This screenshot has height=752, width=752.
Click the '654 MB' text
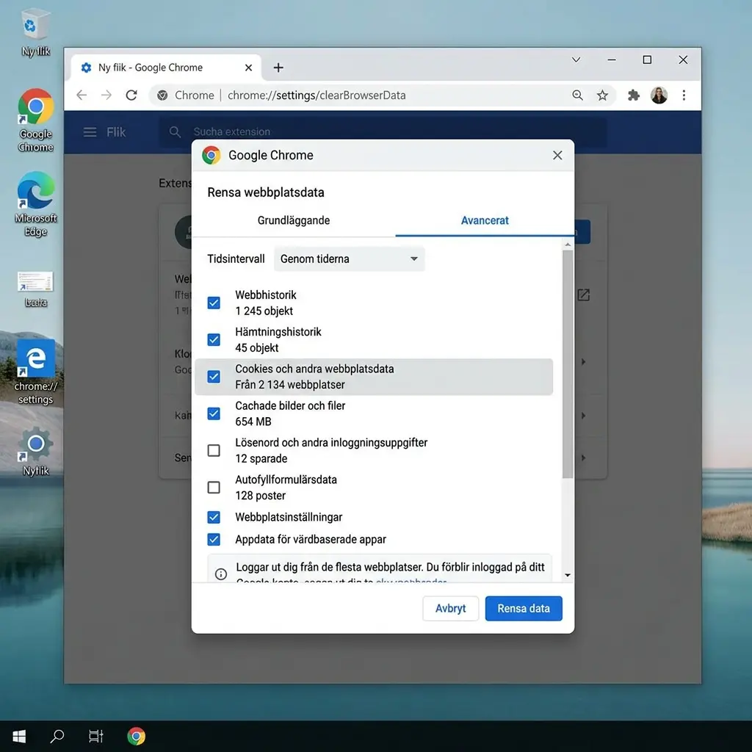pyautogui.click(x=253, y=422)
